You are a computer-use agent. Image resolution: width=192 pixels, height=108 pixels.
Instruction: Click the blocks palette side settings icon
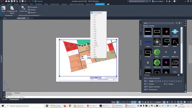point(185,25)
